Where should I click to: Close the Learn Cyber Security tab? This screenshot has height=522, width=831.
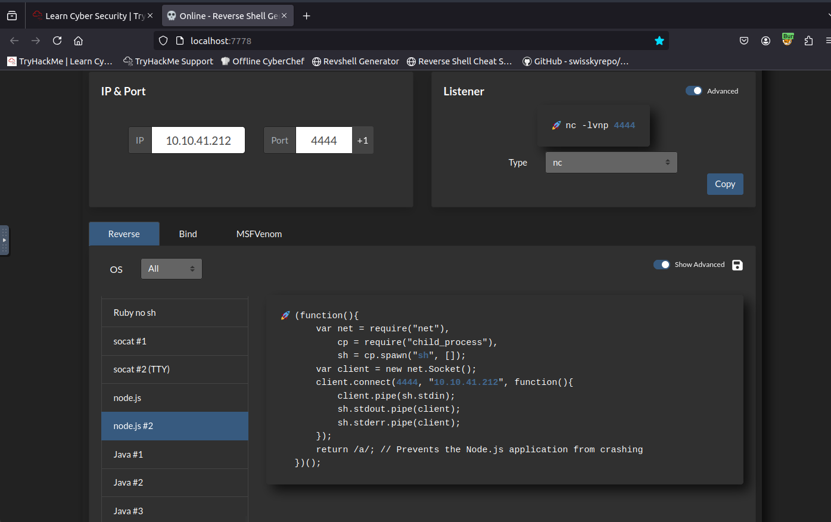click(150, 15)
